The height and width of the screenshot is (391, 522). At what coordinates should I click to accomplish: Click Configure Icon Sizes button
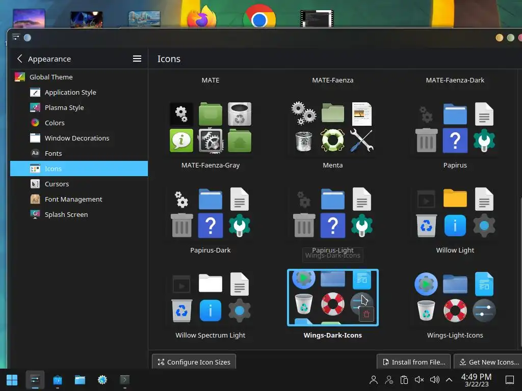pos(194,362)
